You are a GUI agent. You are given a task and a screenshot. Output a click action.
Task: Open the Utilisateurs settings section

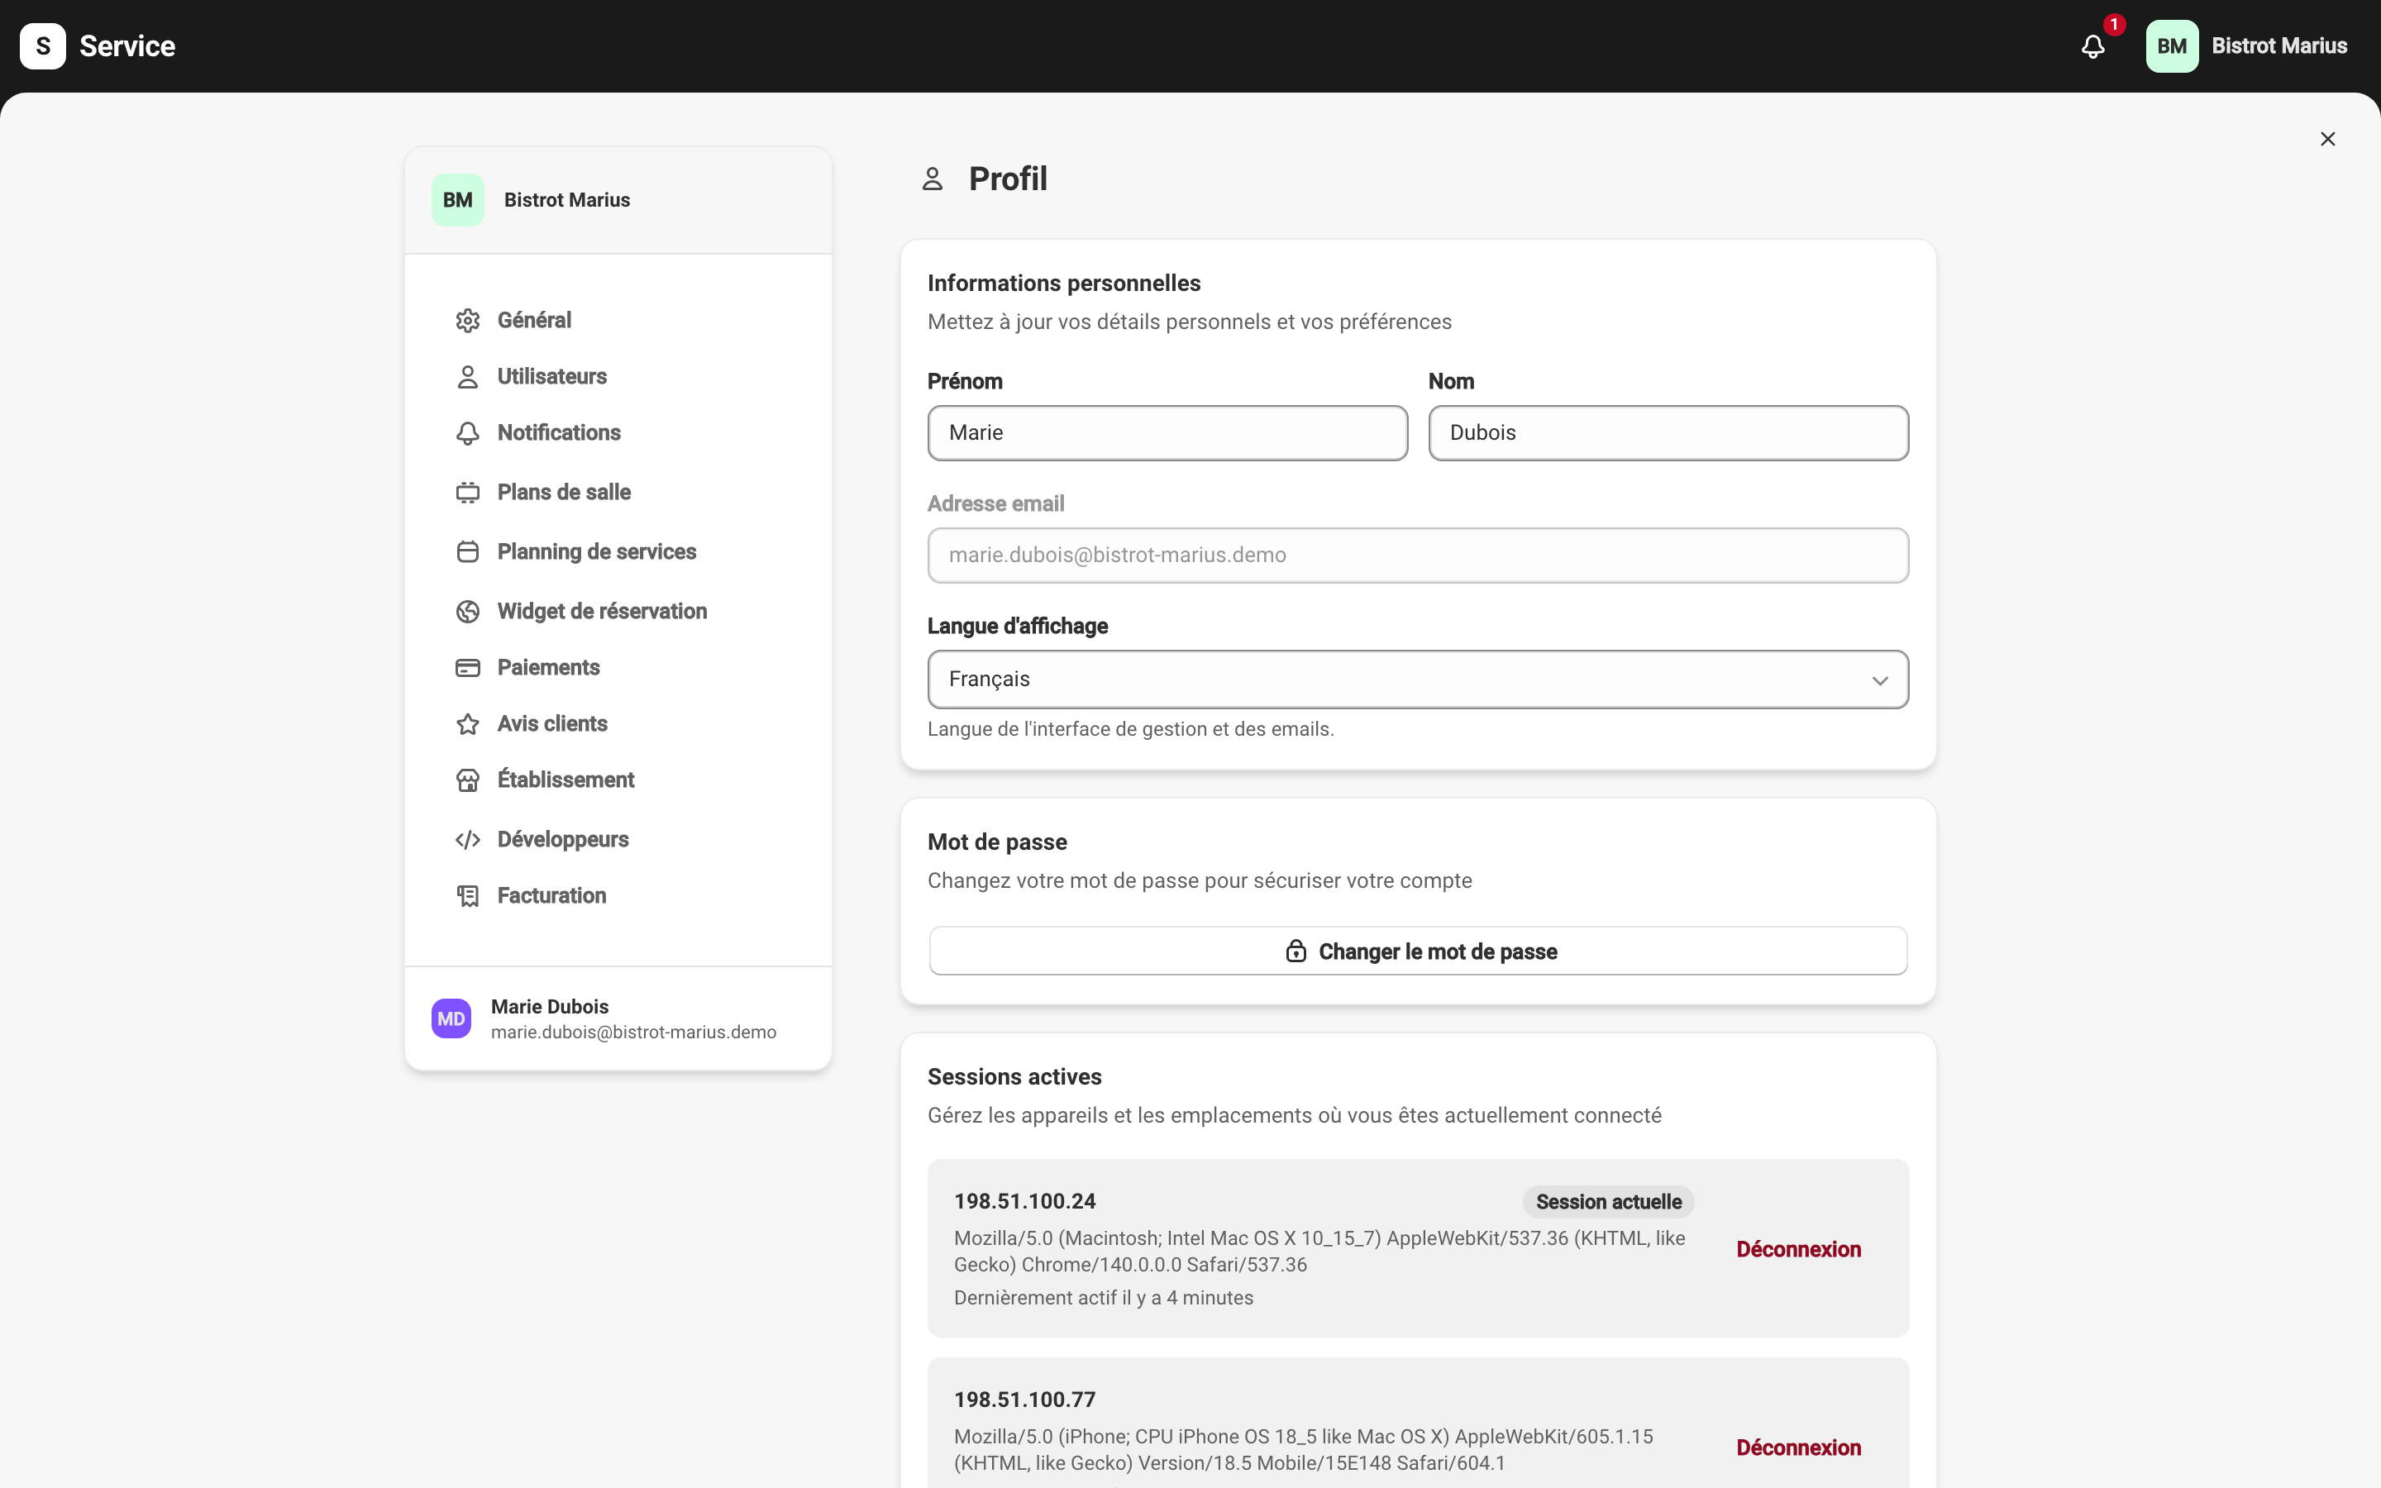pos(618,377)
